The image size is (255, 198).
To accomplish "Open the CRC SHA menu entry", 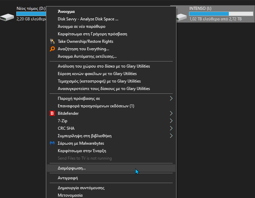I will click(111, 128).
